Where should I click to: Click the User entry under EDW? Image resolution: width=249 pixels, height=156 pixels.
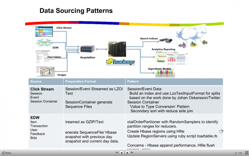[34, 130]
